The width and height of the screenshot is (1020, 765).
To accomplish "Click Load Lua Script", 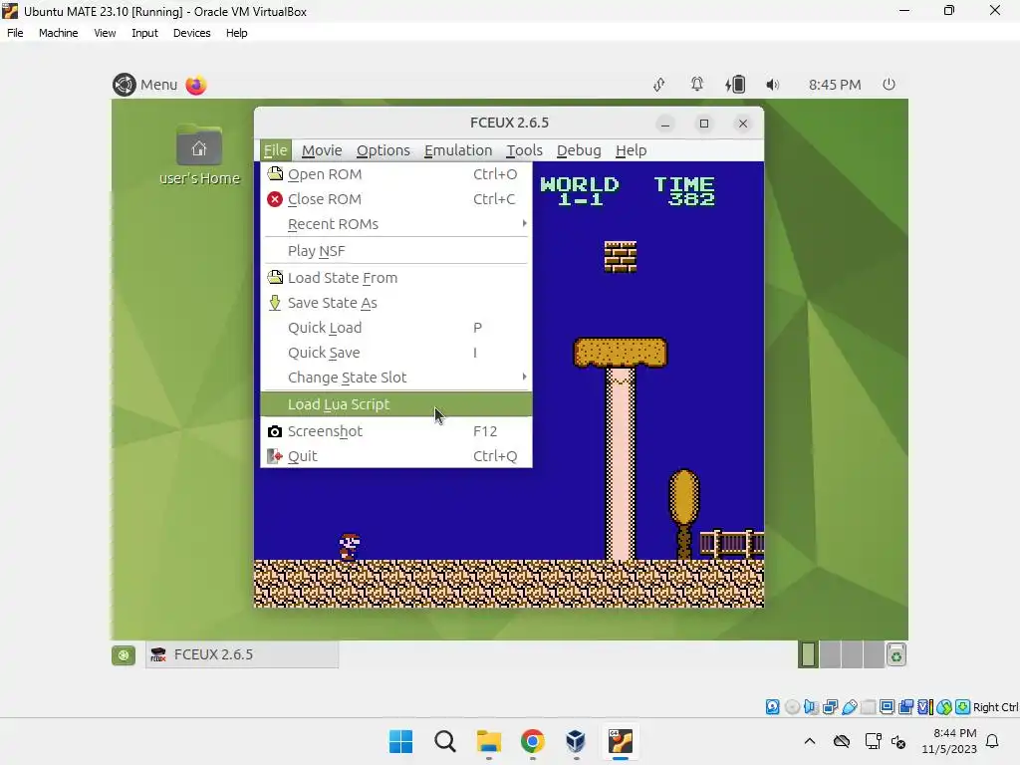I will tap(396, 404).
